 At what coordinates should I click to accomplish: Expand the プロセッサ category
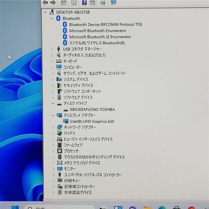[x=53, y=151]
